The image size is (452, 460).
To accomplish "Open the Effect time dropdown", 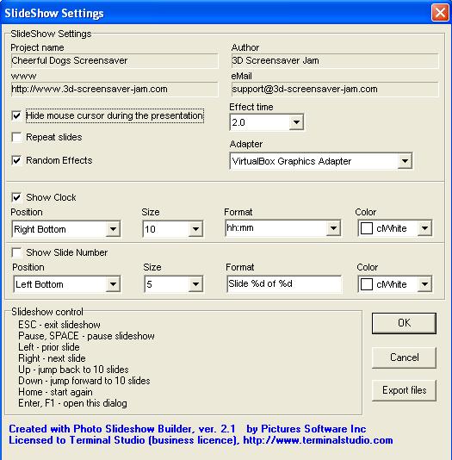I will coord(296,122).
